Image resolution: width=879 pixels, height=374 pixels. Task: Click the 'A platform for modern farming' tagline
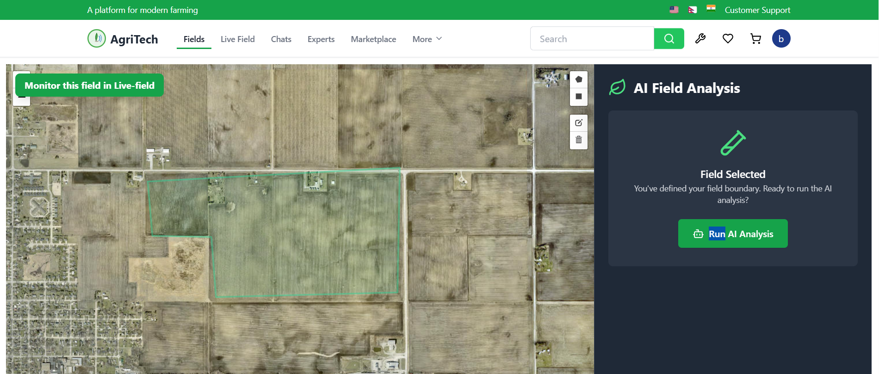[142, 10]
